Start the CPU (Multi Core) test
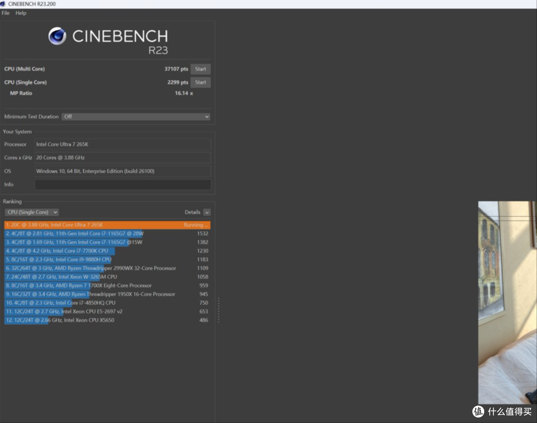537x423 pixels. click(200, 69)
